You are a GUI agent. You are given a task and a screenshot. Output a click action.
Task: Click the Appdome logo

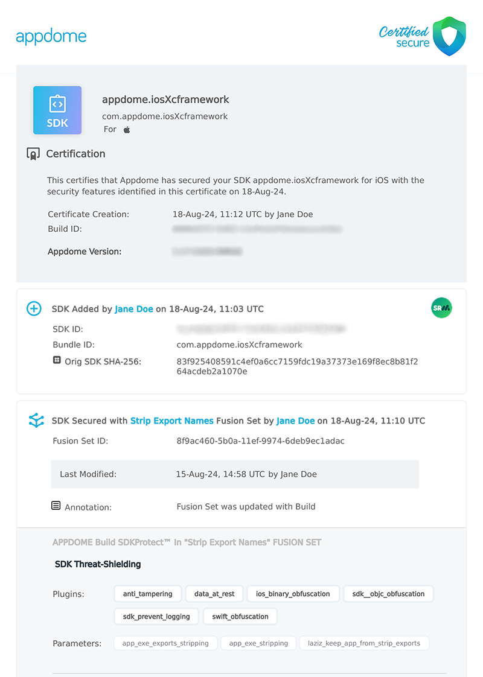pos(51,36)
